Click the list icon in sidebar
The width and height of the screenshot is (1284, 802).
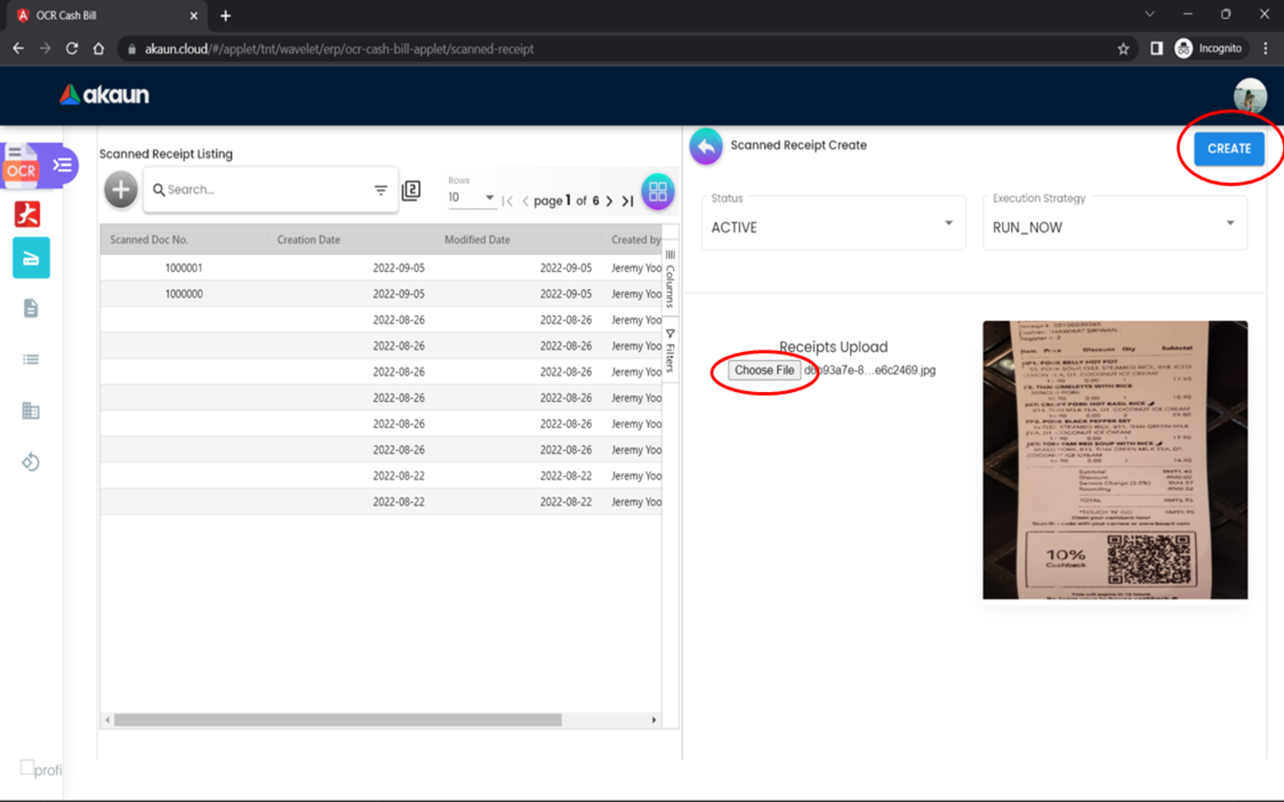pyautogui.click(x=31, y=359)
